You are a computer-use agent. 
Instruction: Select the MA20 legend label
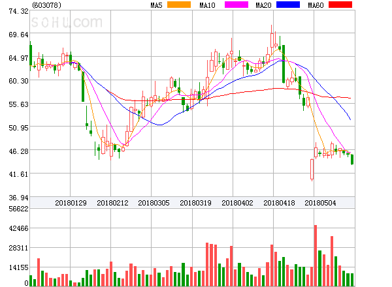click(x=263, y=5)
